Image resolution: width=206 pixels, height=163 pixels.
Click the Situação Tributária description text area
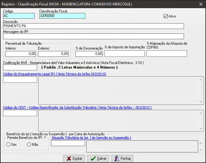pyautogui.click(x=142, y=146)
